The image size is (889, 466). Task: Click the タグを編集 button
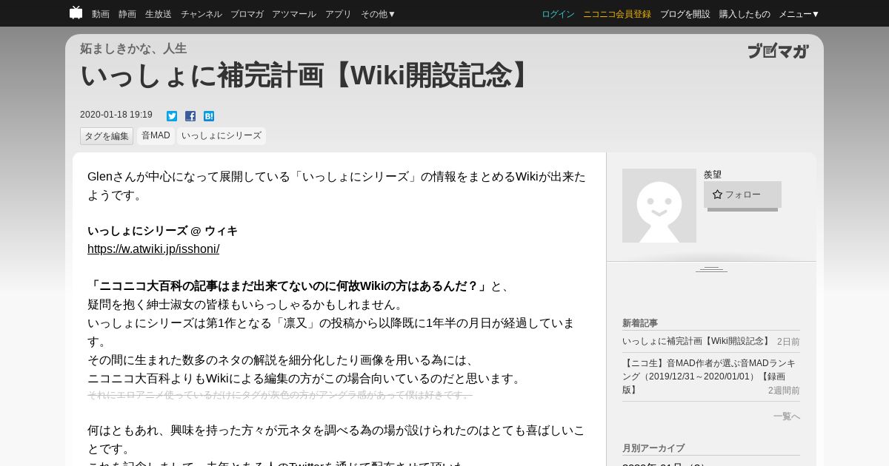[x=107, y=136]
